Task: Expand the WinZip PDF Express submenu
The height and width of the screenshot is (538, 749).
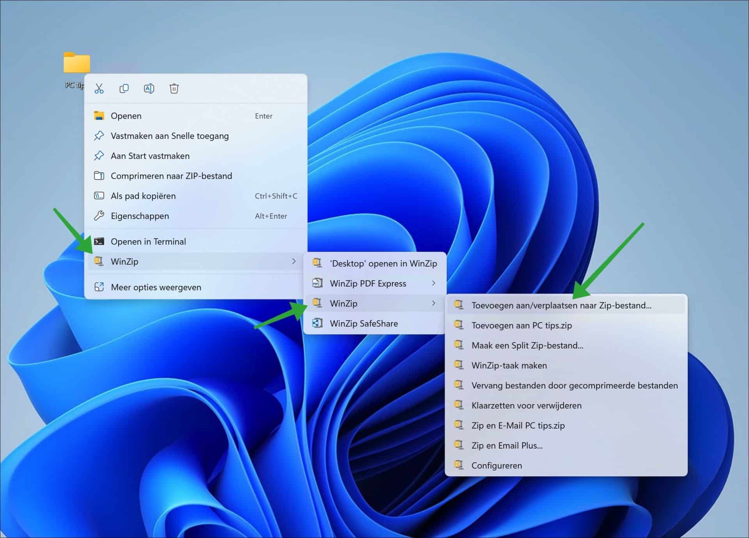Action: pyautogui.click(x=434, y=283)
